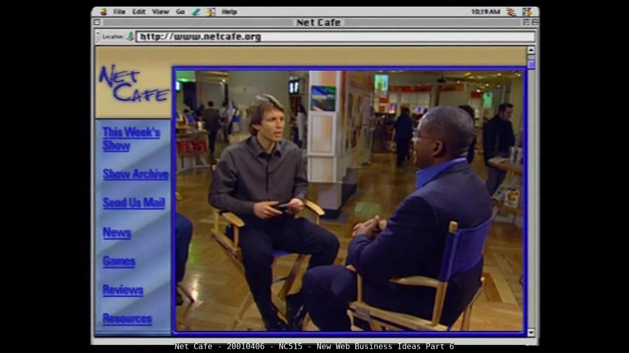Image resolution: width=629 pixels, height=353 pixels.
Task: Click the menu bar icon left of Help
Action: pos(211,12)
